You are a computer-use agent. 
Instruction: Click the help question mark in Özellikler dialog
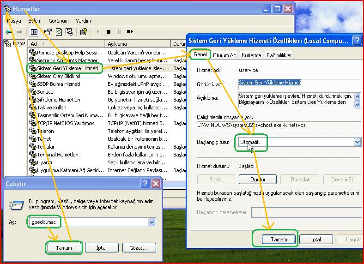tap(357, 41)
